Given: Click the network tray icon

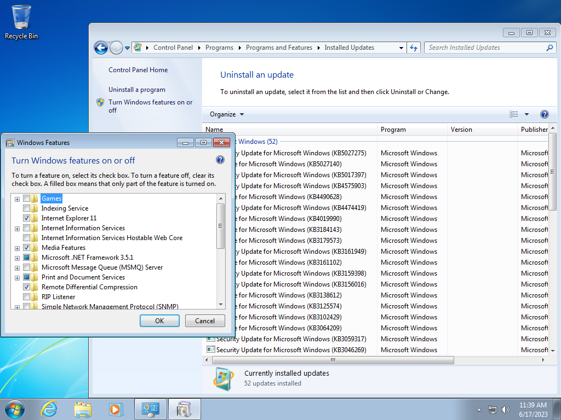Looking at the screenshot, I should (x=493, y=410).
